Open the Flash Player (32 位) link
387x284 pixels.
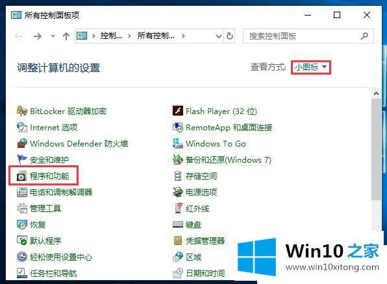pos(221,111)
